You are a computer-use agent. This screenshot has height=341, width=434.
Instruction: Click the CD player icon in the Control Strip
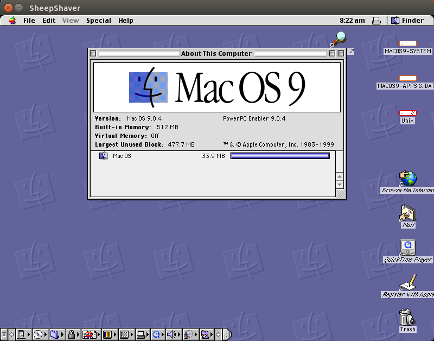click(x=37, y=334)
